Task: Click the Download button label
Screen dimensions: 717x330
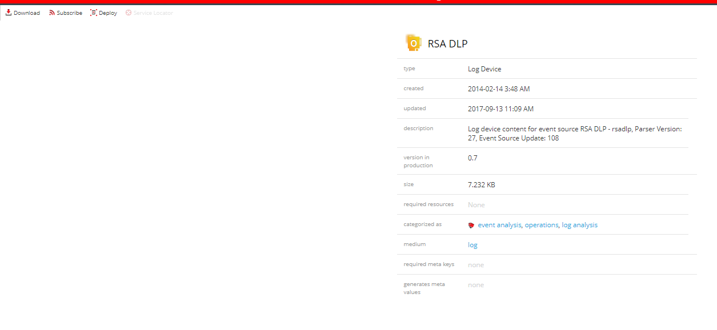Action: click(27, 13)
